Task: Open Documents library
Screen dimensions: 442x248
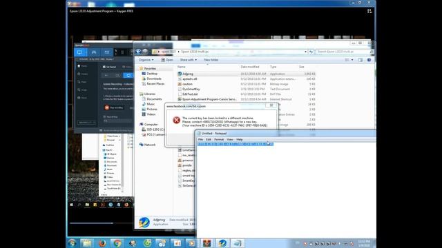Action: coord(154,99)
